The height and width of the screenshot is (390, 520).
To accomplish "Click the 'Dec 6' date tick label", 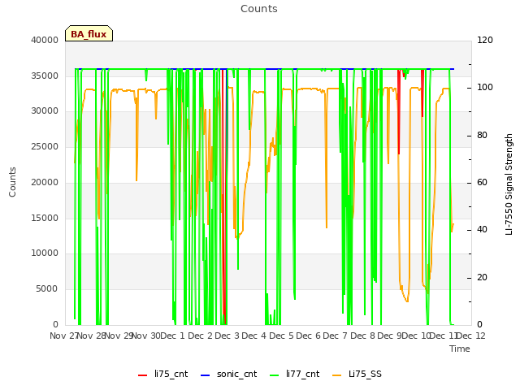I will pyautogui.click(x=309, y=336).
